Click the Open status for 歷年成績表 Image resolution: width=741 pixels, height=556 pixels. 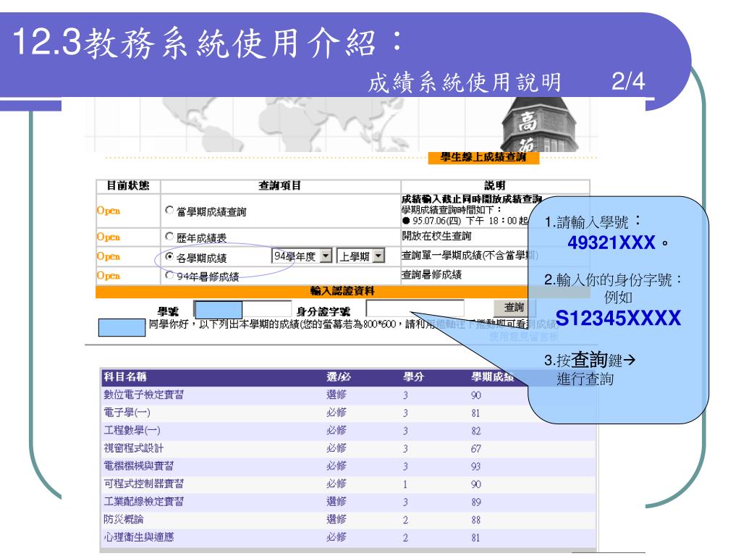pyautogui.click(x=109, y=237)
